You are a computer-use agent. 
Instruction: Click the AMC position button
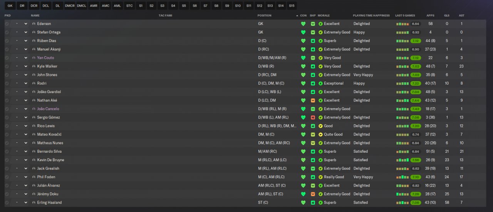click(106, 6)
